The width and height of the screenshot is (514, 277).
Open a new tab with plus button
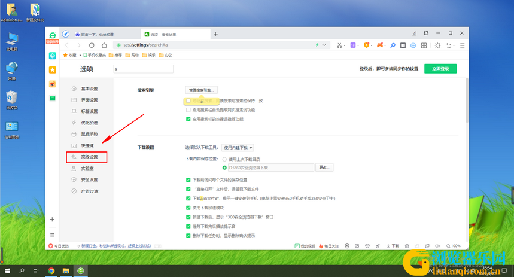(x=215, y=34)
